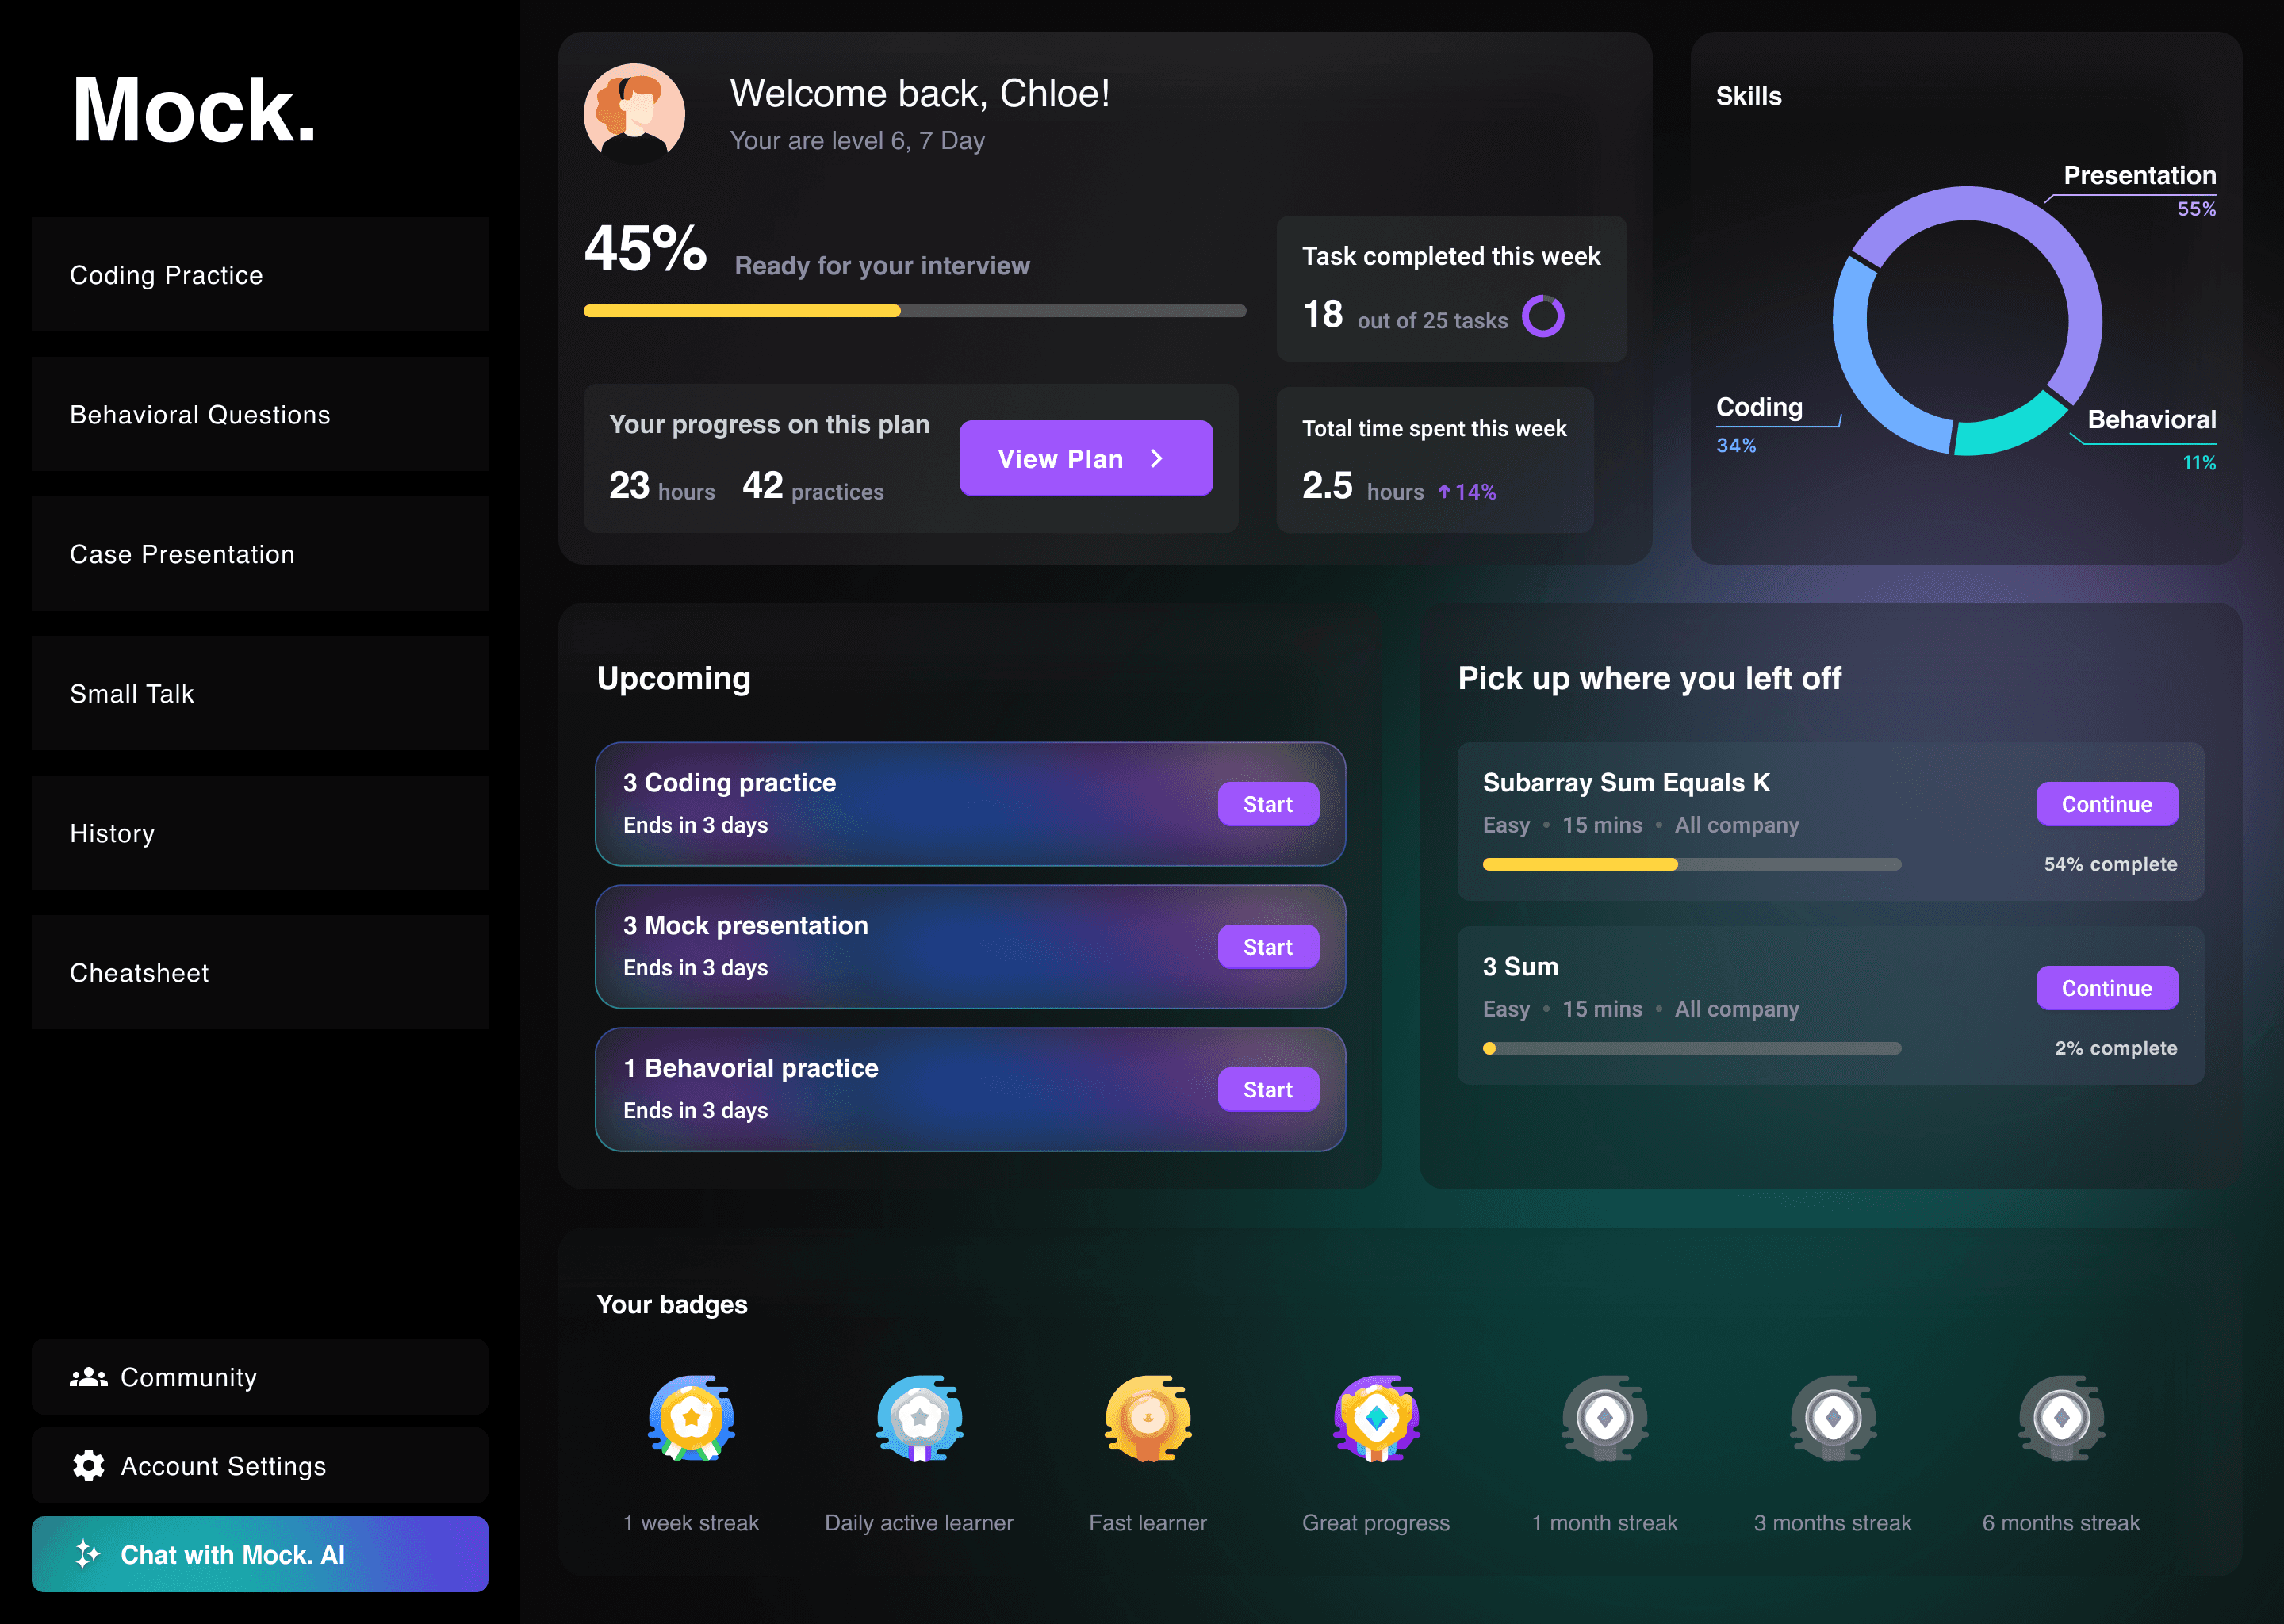
Task: Click the Account Settings gear icon
Action: tap(88, 1465)
